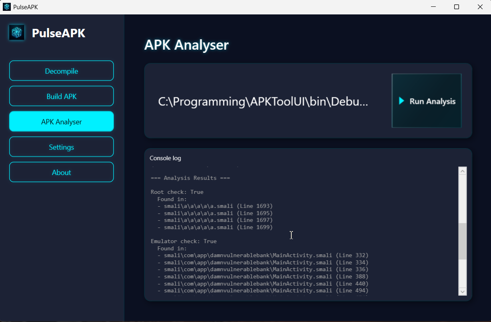491x322 pixels.
Task: Click the MainActivity.smali (Line 494) entry
Action: tap(263, 290)
